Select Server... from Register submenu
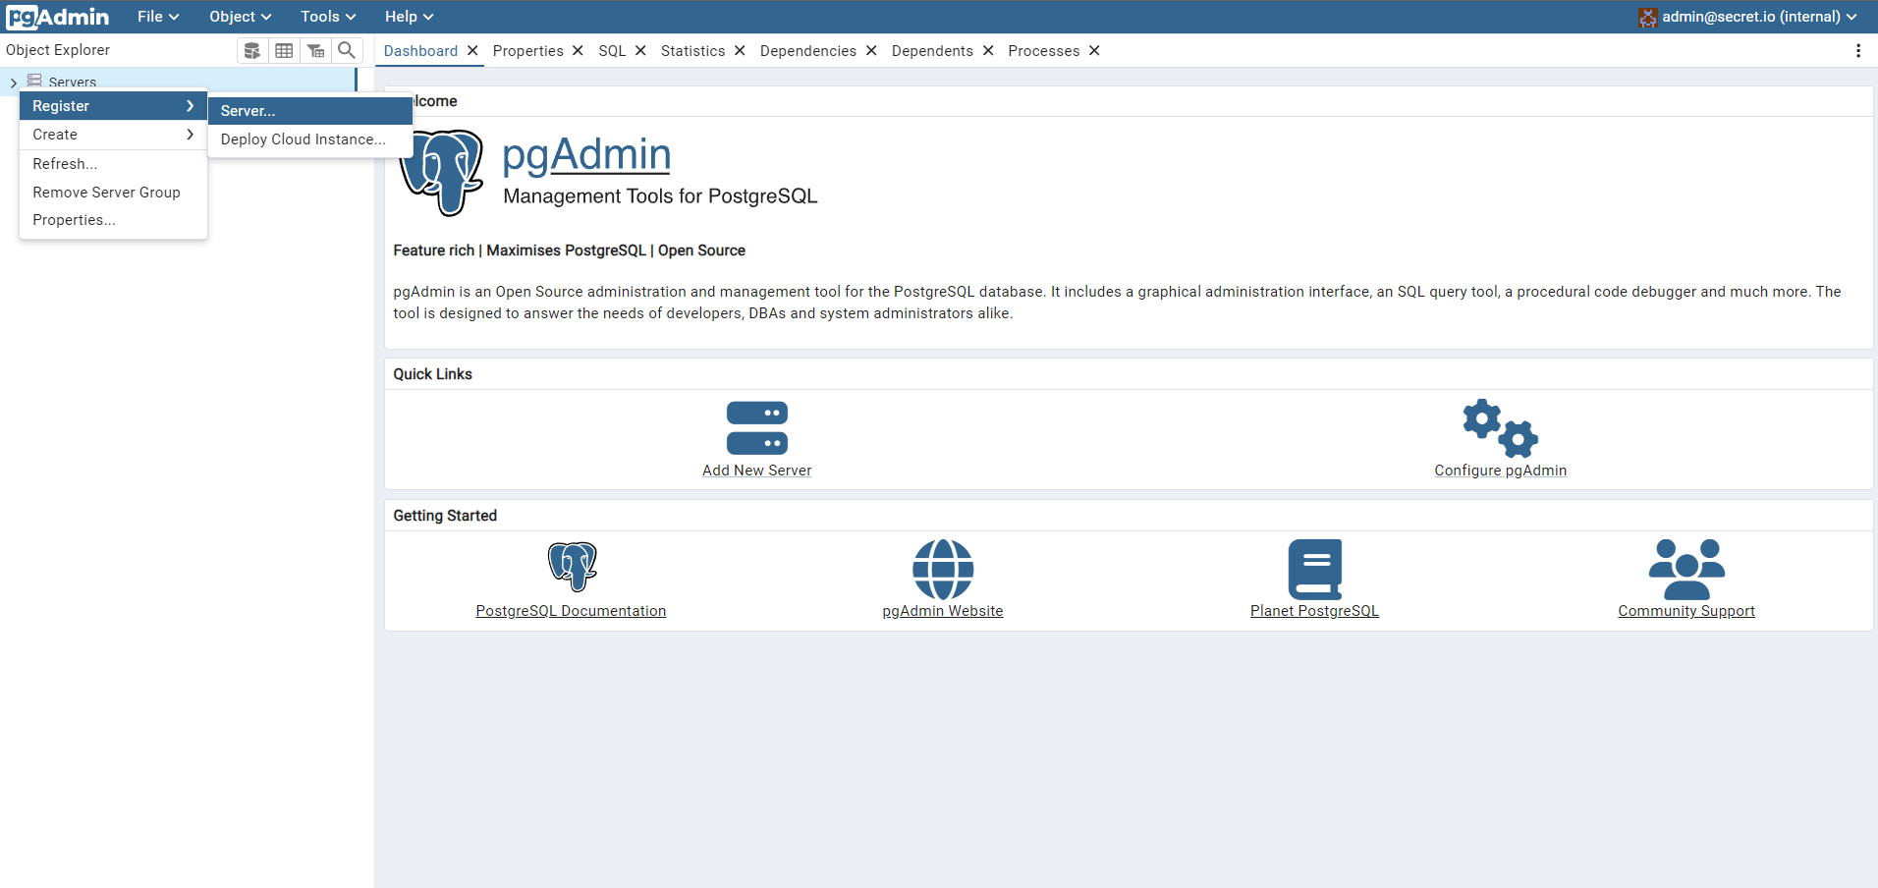 310,111
